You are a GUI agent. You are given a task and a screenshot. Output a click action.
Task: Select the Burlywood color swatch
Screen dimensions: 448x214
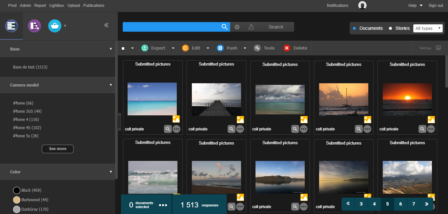coord(17,200)
